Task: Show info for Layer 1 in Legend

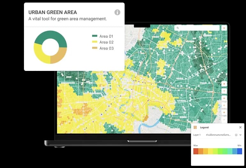Action: [236, 135]
